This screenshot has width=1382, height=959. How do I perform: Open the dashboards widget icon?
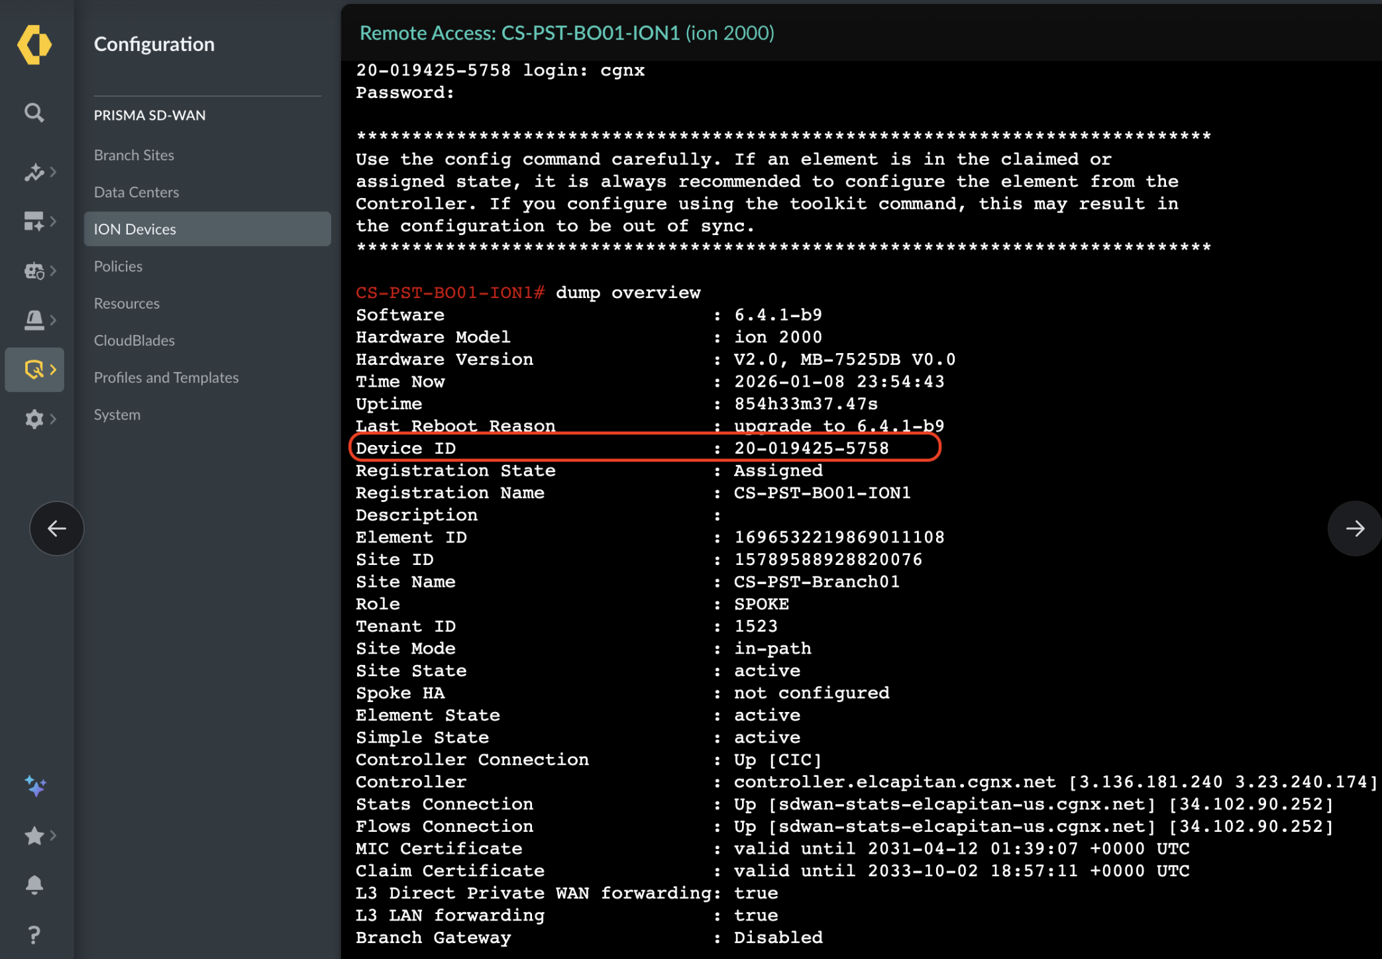coord(34,221)
